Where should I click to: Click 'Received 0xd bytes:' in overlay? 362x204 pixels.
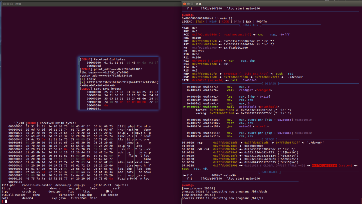[110, 59]
